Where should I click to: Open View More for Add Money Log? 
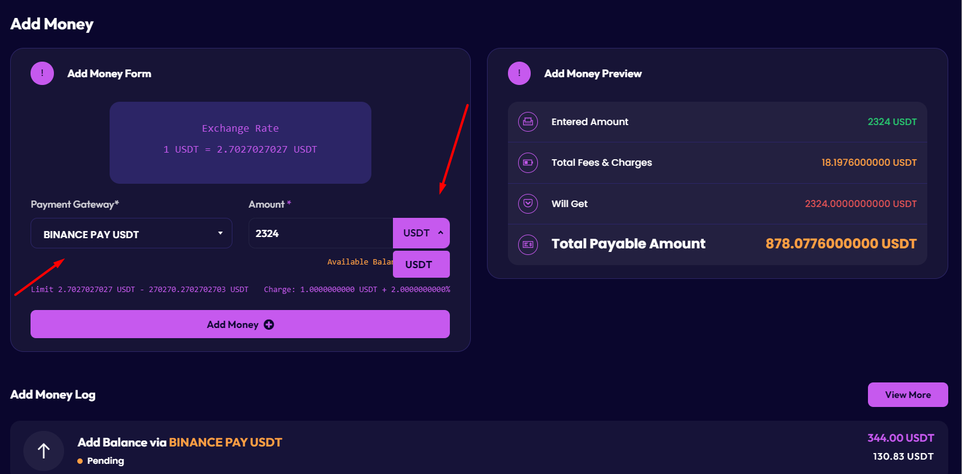pos(907,395)
